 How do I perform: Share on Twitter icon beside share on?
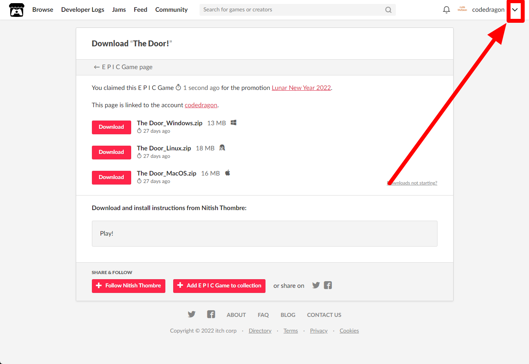[316, 285]
